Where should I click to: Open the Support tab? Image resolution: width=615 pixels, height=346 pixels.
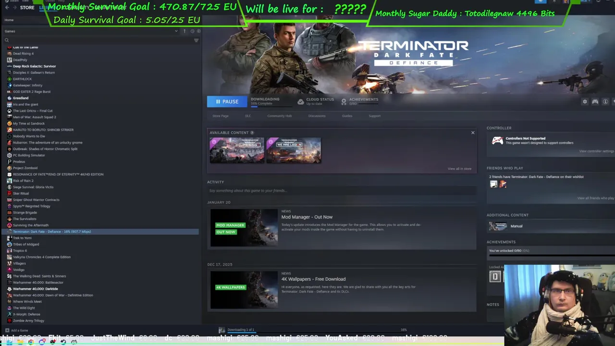click(x=374, y=116)
